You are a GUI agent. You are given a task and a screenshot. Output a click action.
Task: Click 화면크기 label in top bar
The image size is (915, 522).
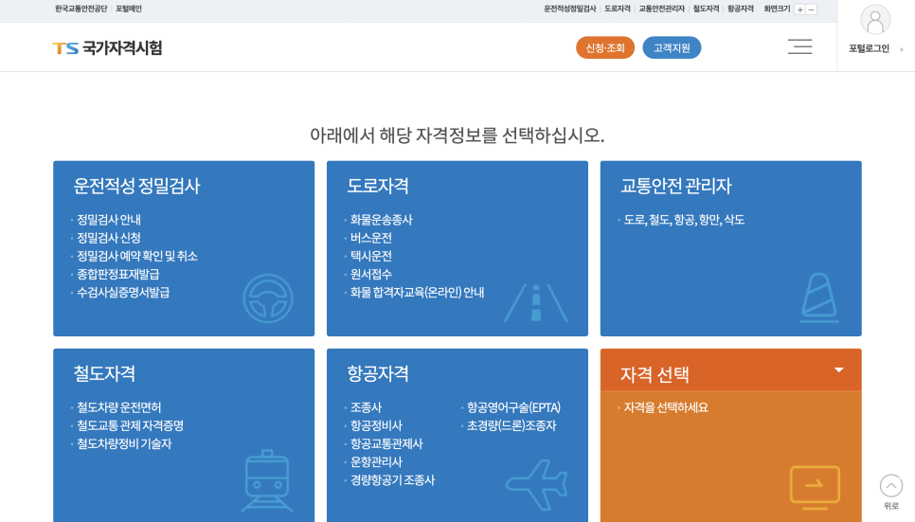click(777, 9)
